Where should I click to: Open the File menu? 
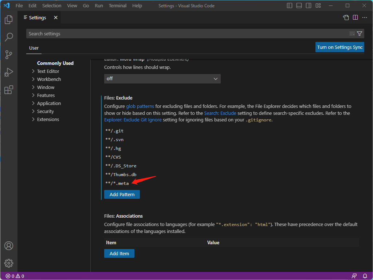coord(19,5)
